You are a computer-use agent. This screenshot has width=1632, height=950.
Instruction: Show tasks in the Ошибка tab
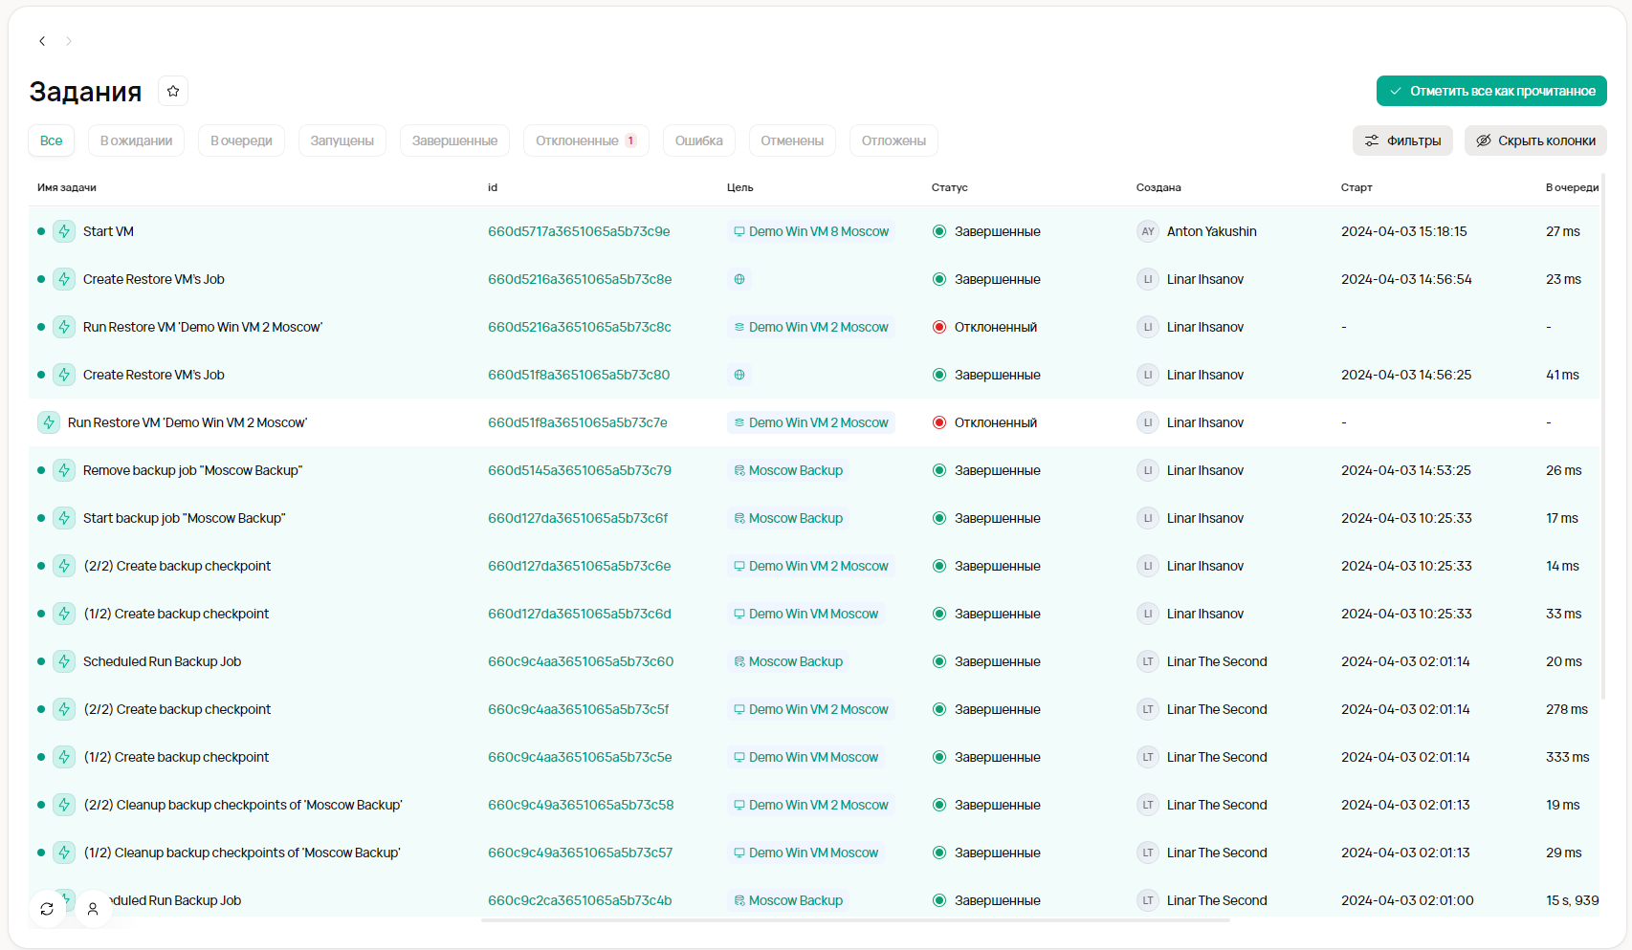pos(698,140)
